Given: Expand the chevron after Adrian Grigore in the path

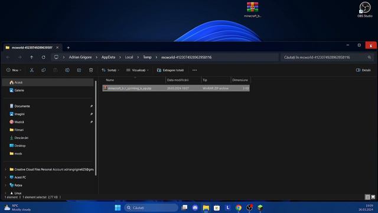Looking at the screenshot, I should click(x=96, y=57).
